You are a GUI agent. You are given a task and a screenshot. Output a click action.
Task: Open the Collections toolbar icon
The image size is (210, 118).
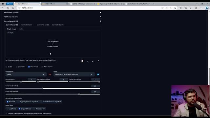tap(186, 8)
